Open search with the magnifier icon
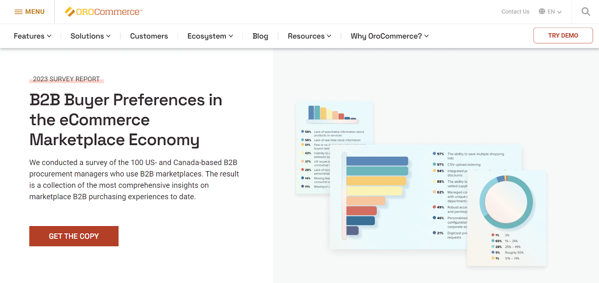 [x=586, y=12]
